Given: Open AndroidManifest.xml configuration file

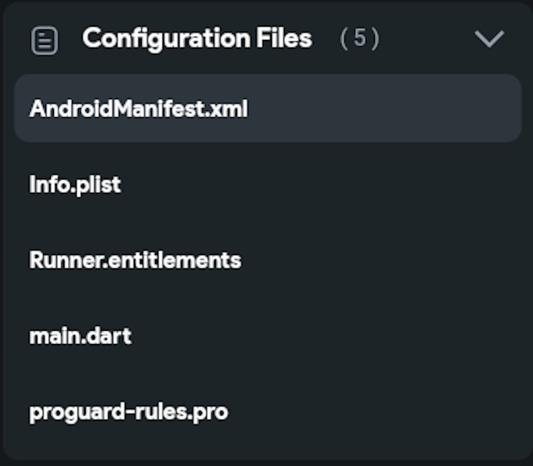Looking at the screenshot, I should (139, 109).
